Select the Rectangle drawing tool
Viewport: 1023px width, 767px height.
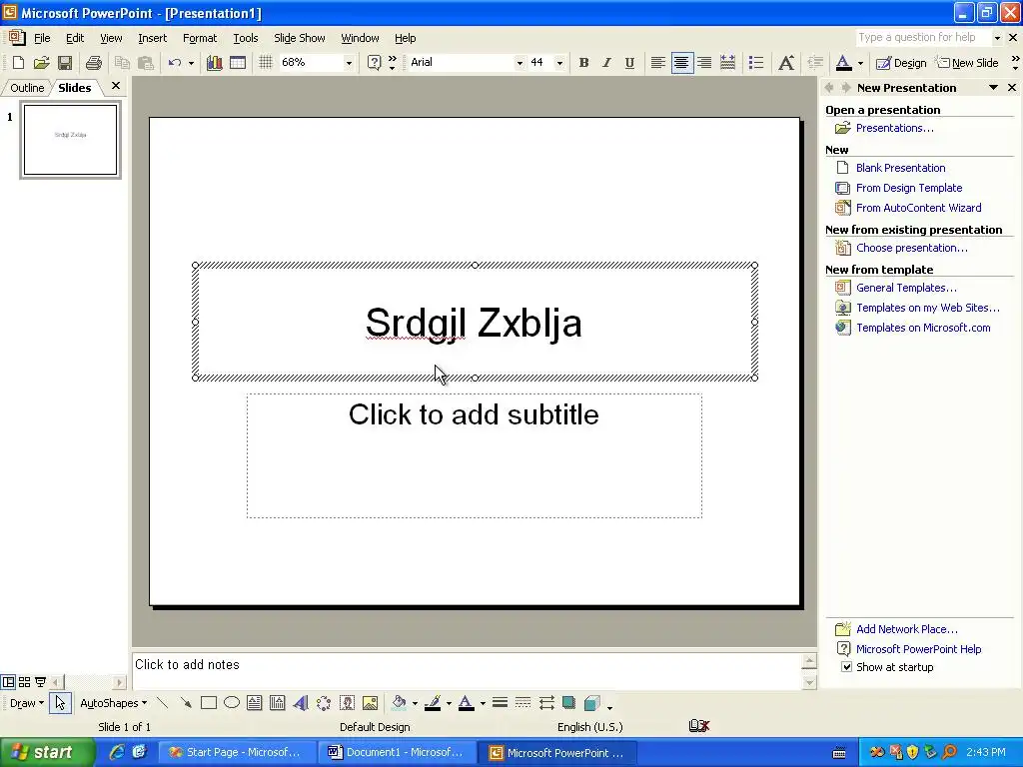coord(209,703)
